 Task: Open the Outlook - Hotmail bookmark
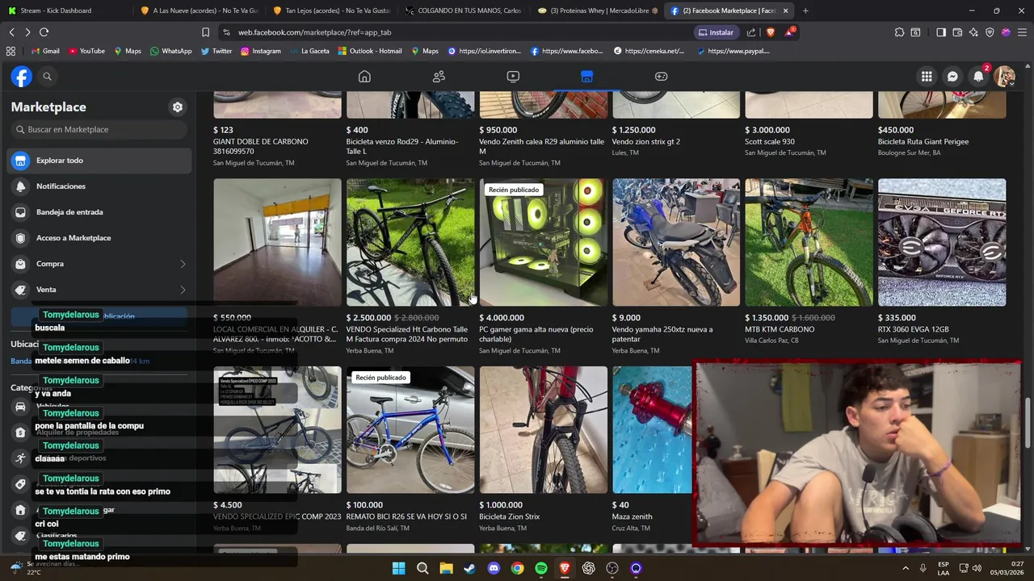(370, 51)
